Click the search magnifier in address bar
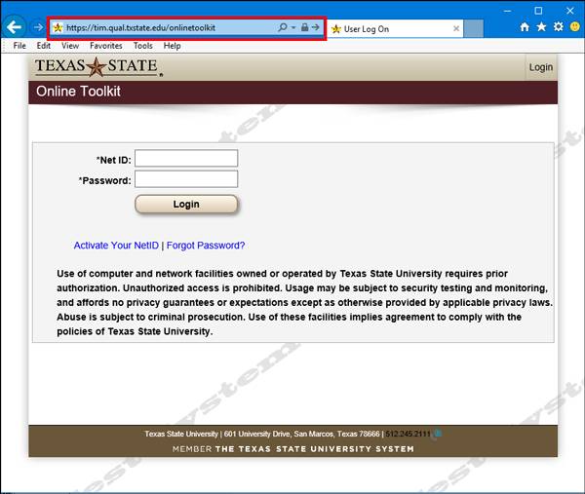This screenshot has height=494, width=585. (x=283, y=27)
